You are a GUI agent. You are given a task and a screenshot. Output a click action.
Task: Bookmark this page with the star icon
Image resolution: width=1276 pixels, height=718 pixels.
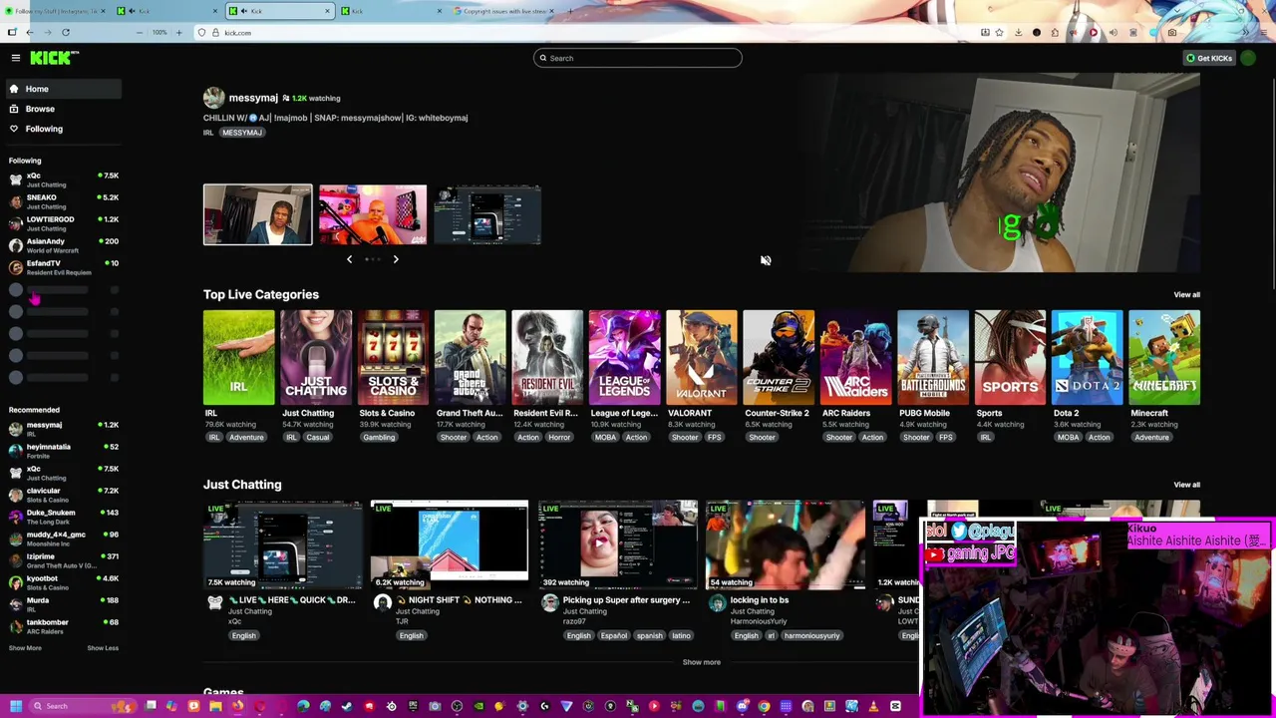point(999,33)
